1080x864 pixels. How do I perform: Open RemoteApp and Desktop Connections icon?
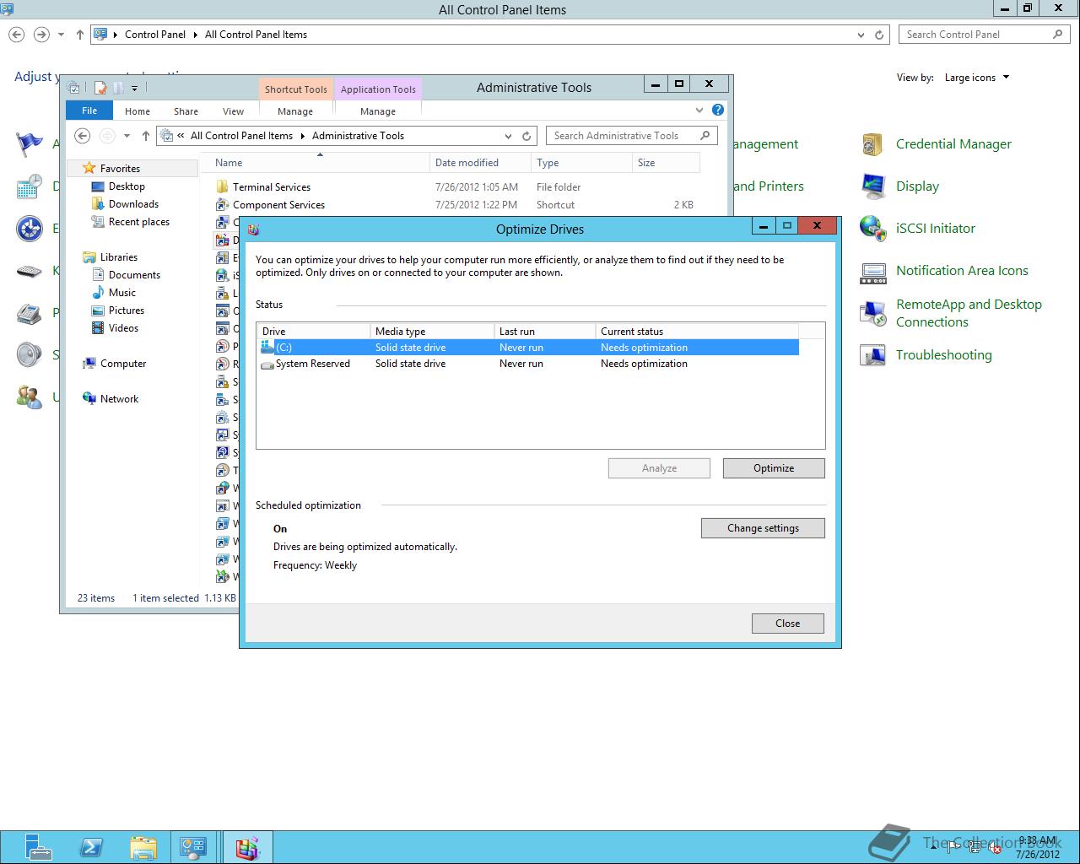click(x=872, y=313)
